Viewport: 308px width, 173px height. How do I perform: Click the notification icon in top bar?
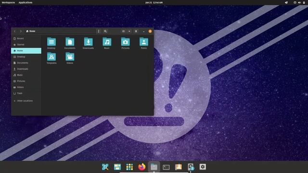[x=286, y=2]
